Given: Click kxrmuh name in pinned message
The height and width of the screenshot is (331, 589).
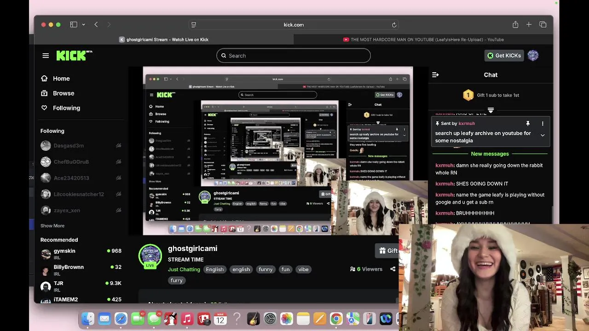Looking at the screenshot, I should 467,124.
